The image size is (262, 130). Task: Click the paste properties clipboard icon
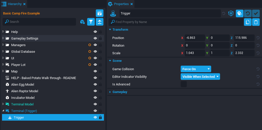coord(256,22)
